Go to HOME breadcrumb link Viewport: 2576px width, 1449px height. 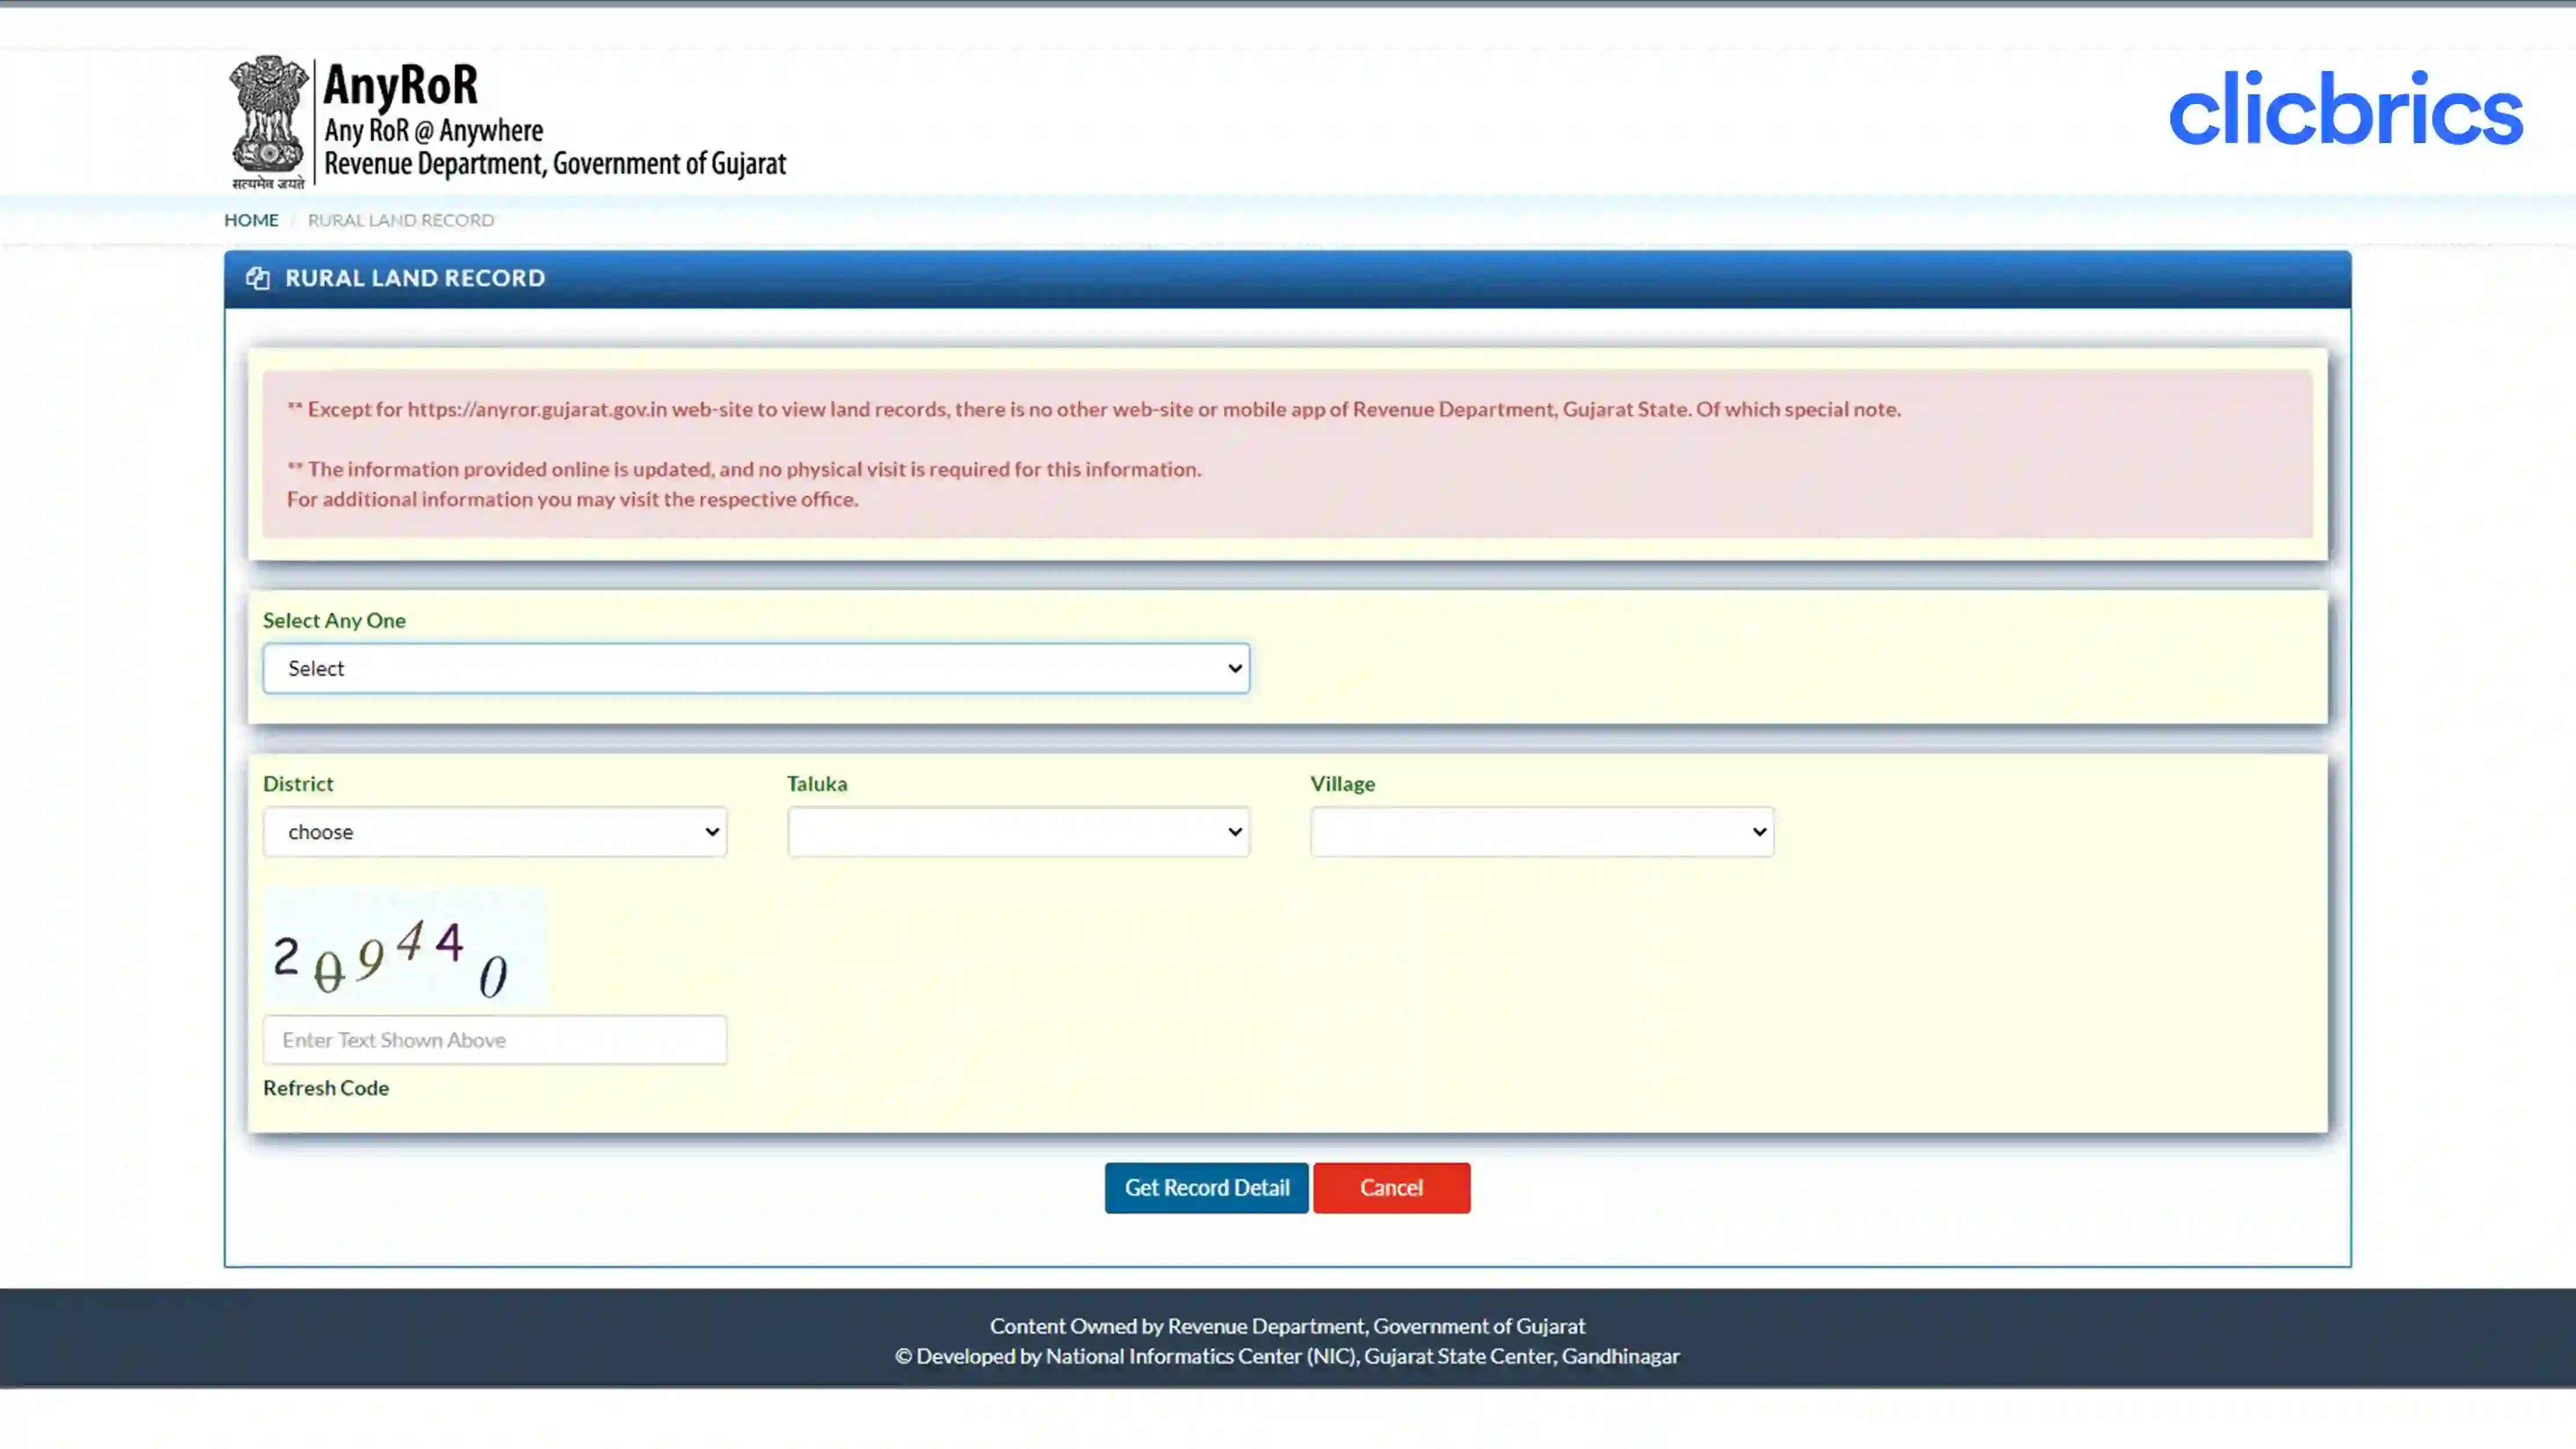[x=251, y=220]
